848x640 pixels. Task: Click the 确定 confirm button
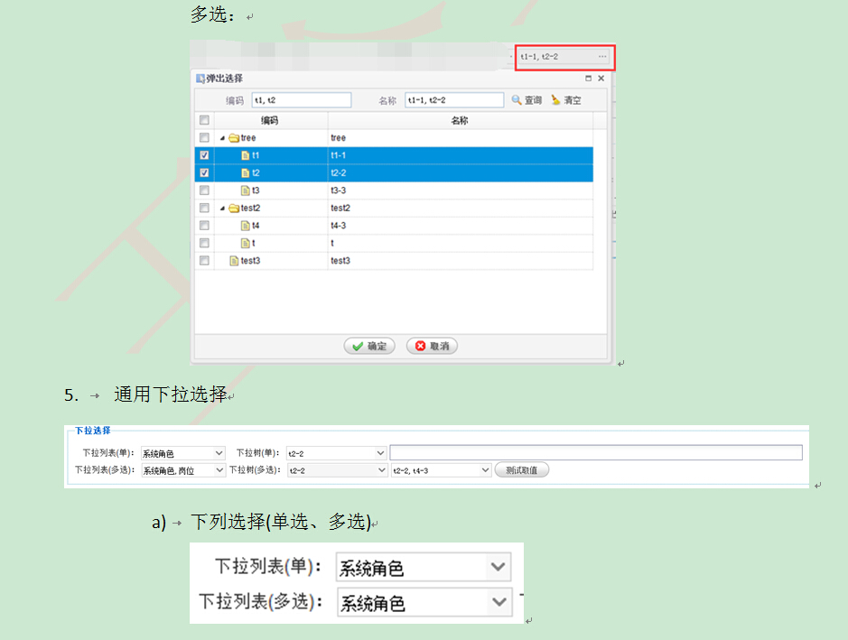[x=369, y=346]
